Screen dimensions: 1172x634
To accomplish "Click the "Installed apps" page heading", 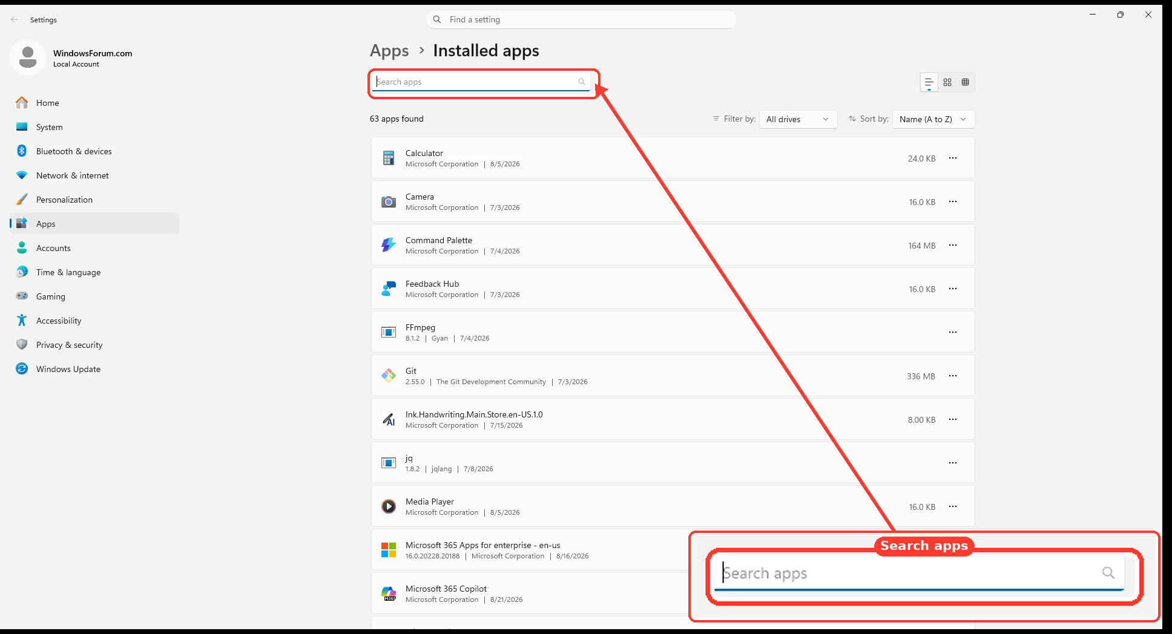I will (x=486, y=51).
